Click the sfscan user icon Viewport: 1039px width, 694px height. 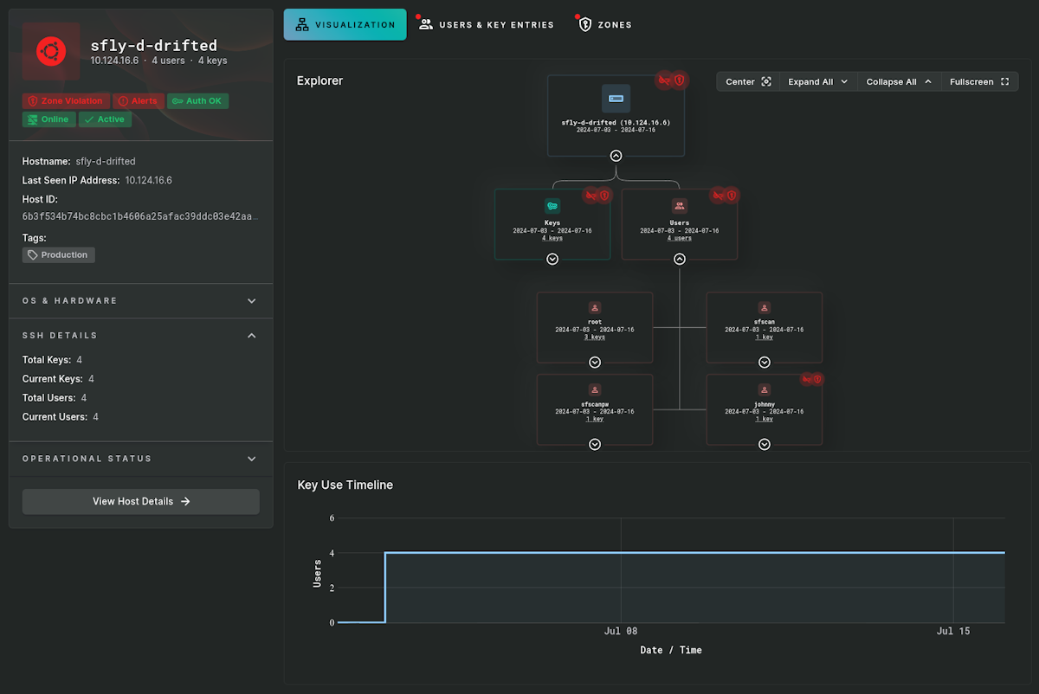tap(764, 308)
